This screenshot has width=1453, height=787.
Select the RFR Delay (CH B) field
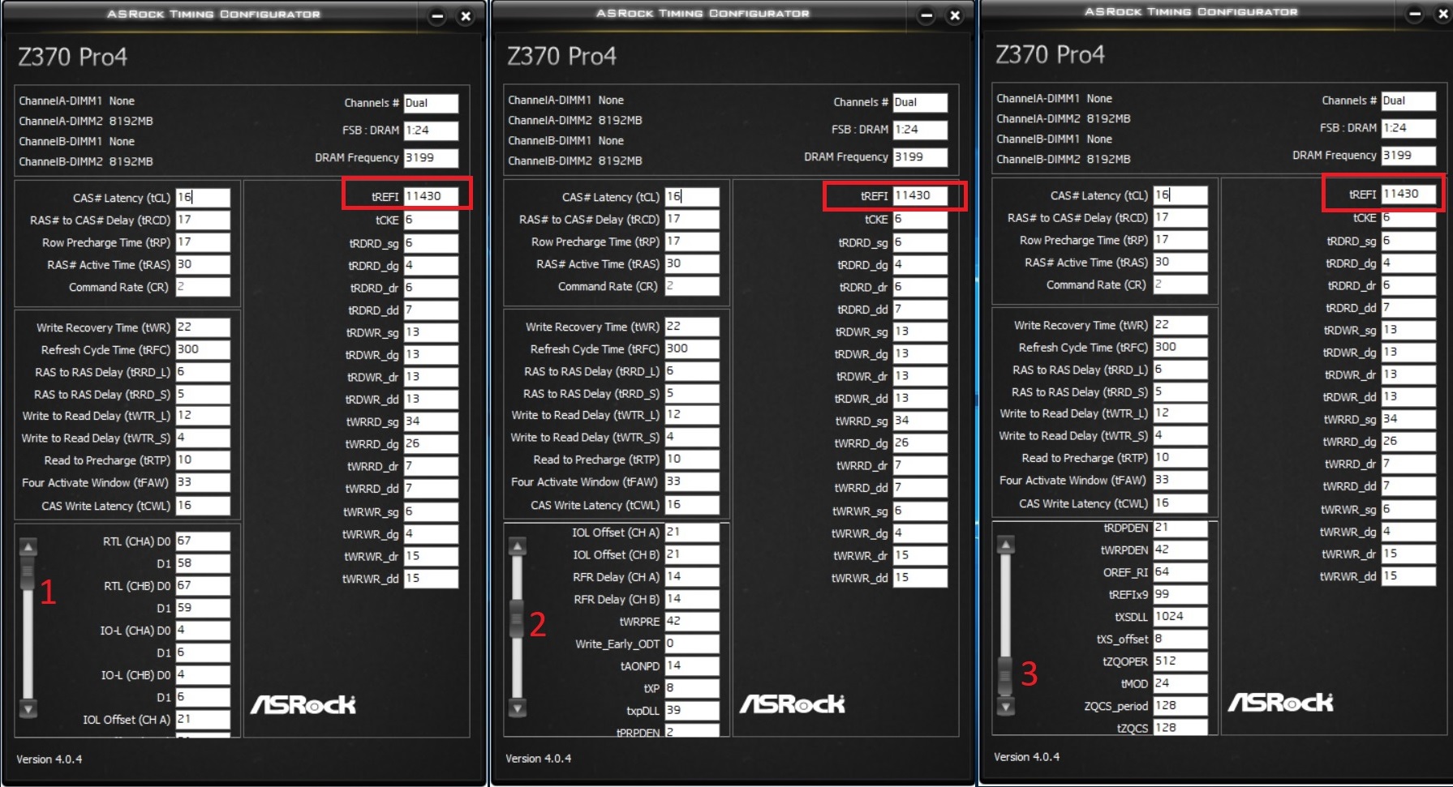692,599
